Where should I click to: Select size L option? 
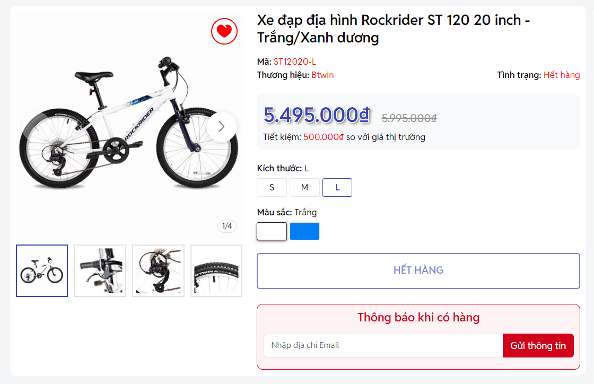click(337, 187)
